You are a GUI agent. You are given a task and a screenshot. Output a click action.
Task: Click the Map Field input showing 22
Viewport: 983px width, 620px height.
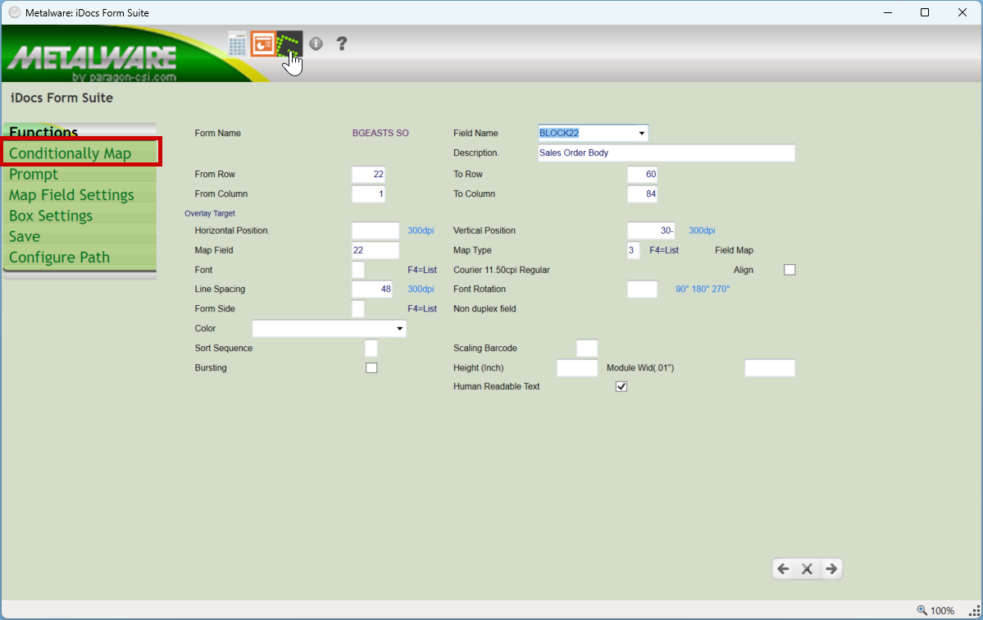[x=375, y=250]
